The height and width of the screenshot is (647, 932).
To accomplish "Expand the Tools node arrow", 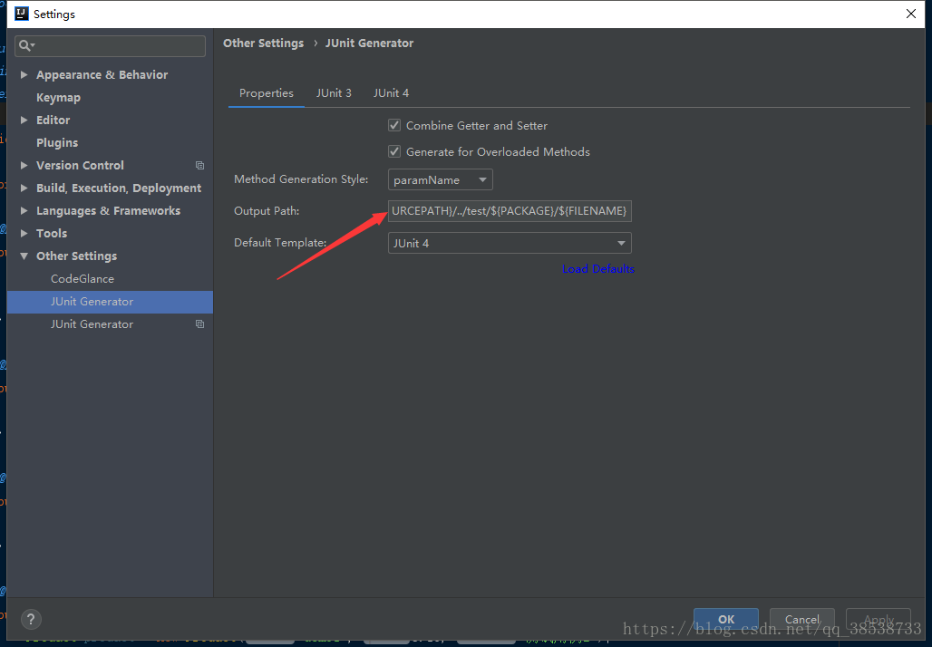I will point(24,234).
